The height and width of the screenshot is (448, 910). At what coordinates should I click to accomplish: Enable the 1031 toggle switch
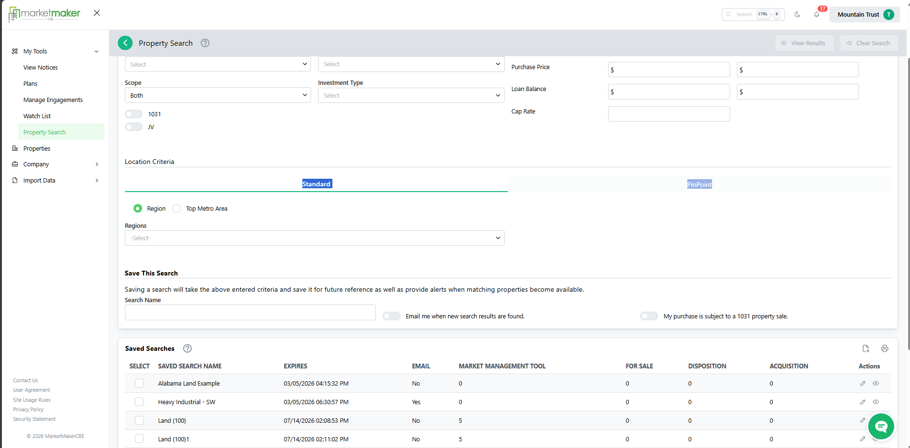[x=134, y=114]
